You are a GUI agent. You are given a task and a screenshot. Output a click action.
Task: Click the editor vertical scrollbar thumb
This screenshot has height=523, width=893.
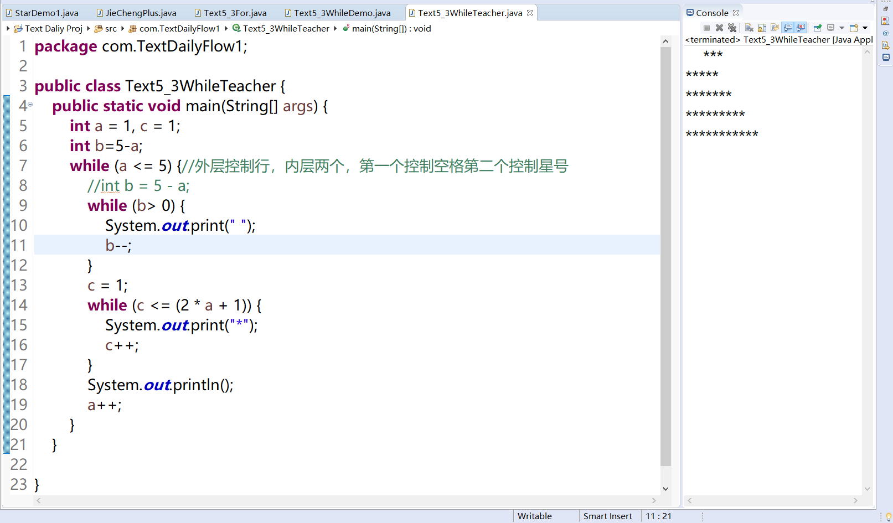(665, 256)
